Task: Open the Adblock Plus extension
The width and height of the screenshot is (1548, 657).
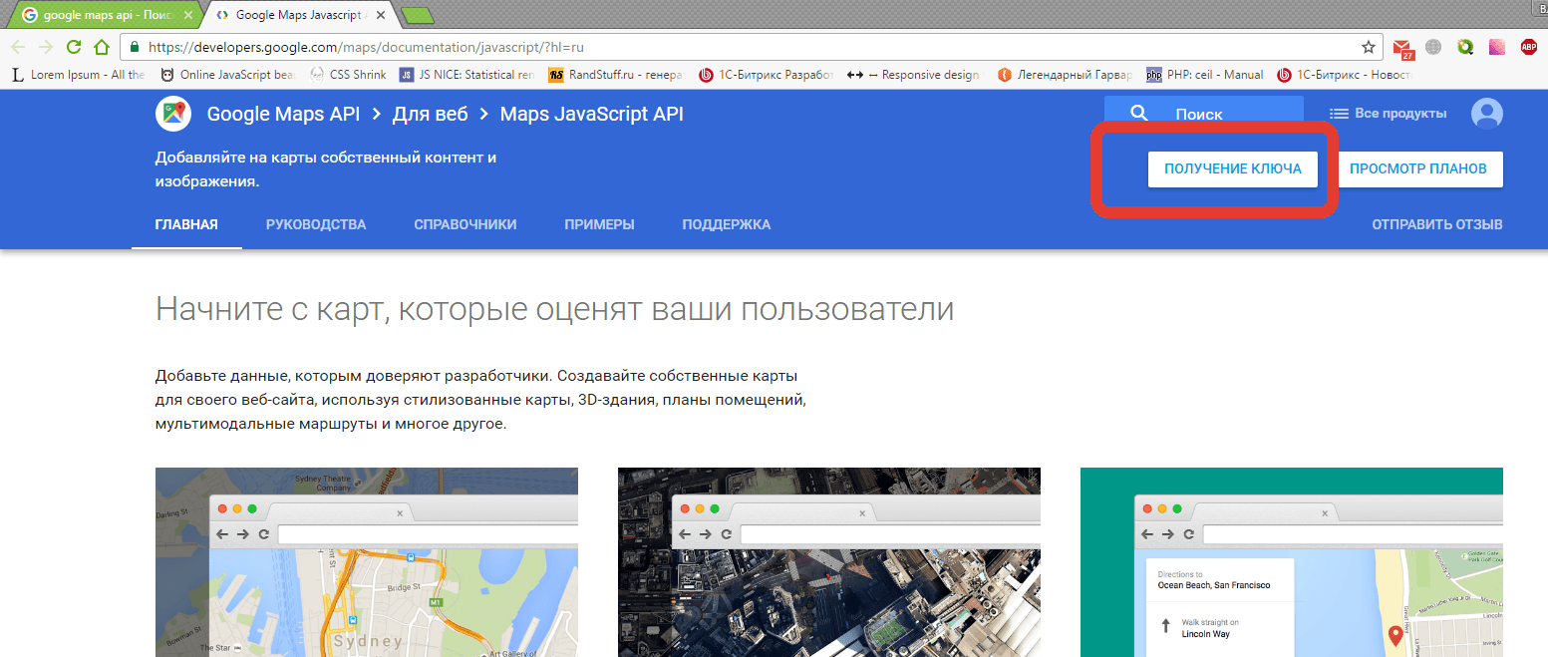Action: (1528, 47)
